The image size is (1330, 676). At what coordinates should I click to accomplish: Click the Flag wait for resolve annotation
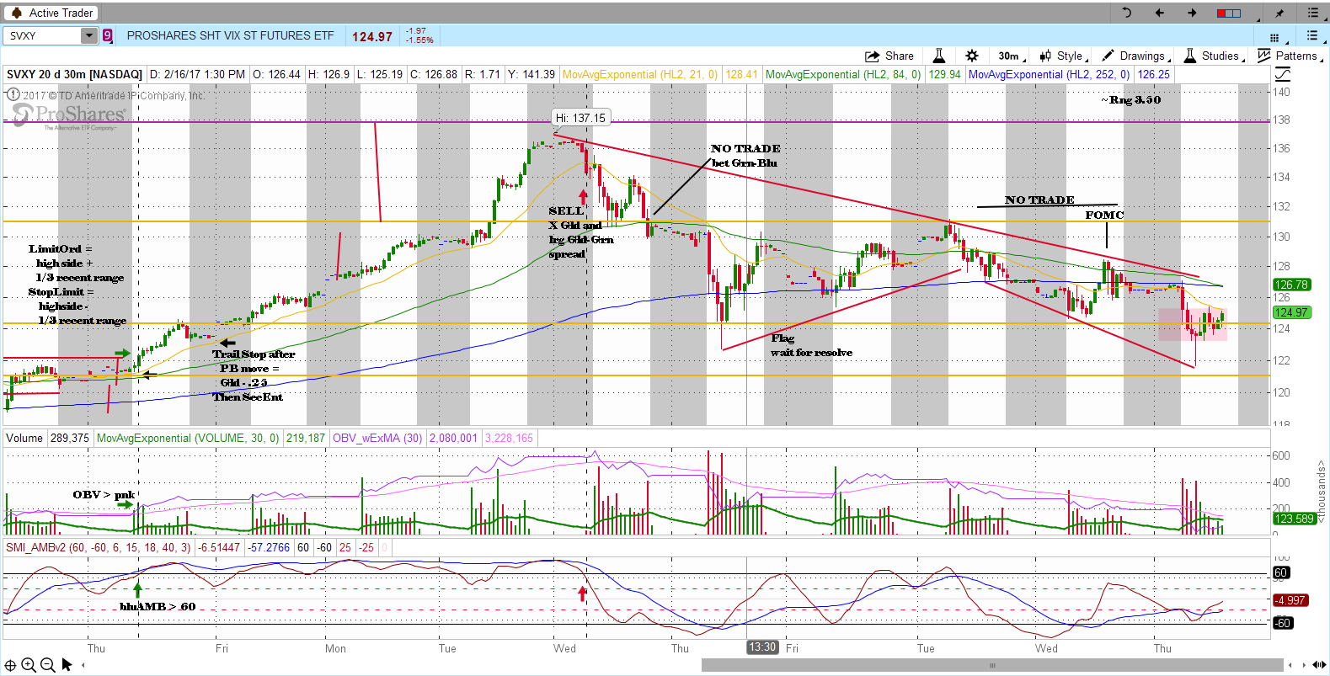[x=811, y=345]
